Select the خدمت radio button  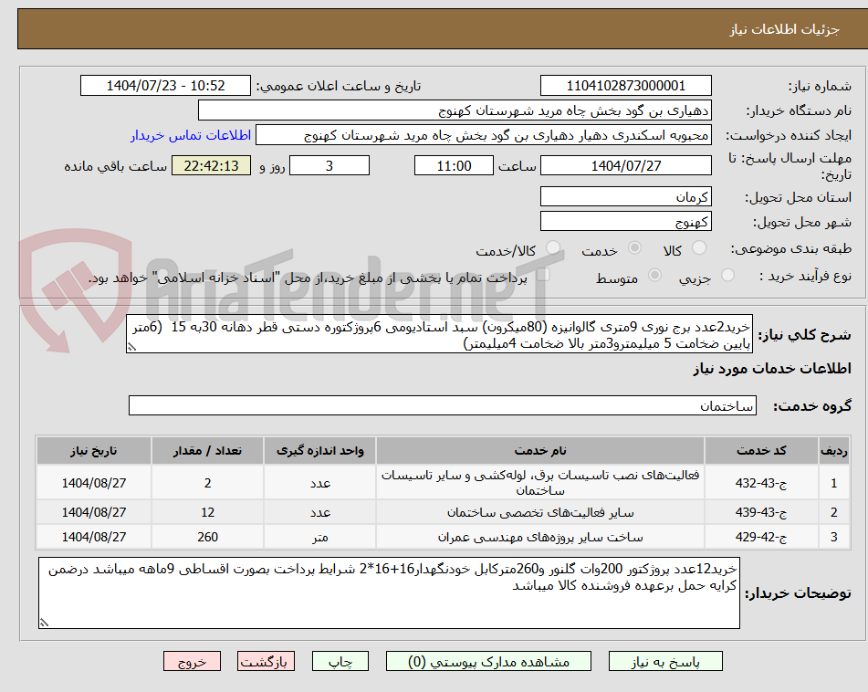(635, 247)
